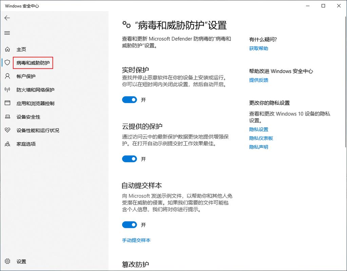Open 隐私设置 privacy settings

259,129
